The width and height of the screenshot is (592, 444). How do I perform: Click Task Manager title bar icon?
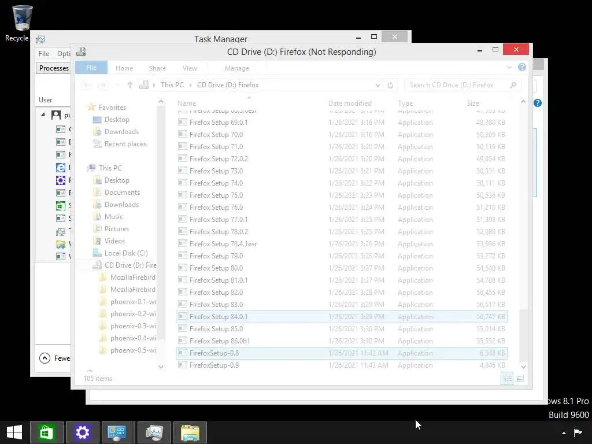[40, 39]
